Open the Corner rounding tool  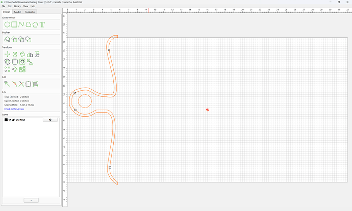[15, 62]
